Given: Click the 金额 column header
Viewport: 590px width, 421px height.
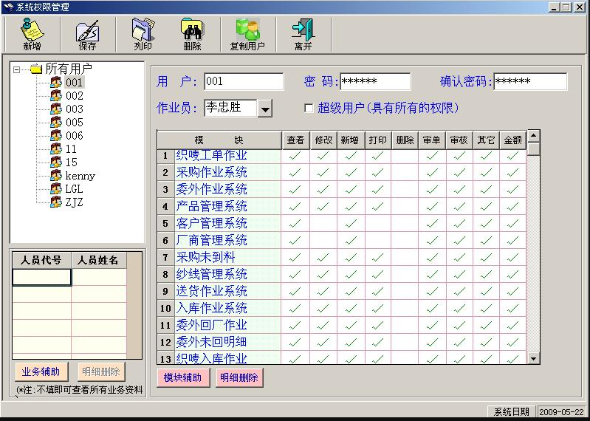Looking at the screenshot, I should click(x=513, y=140).
